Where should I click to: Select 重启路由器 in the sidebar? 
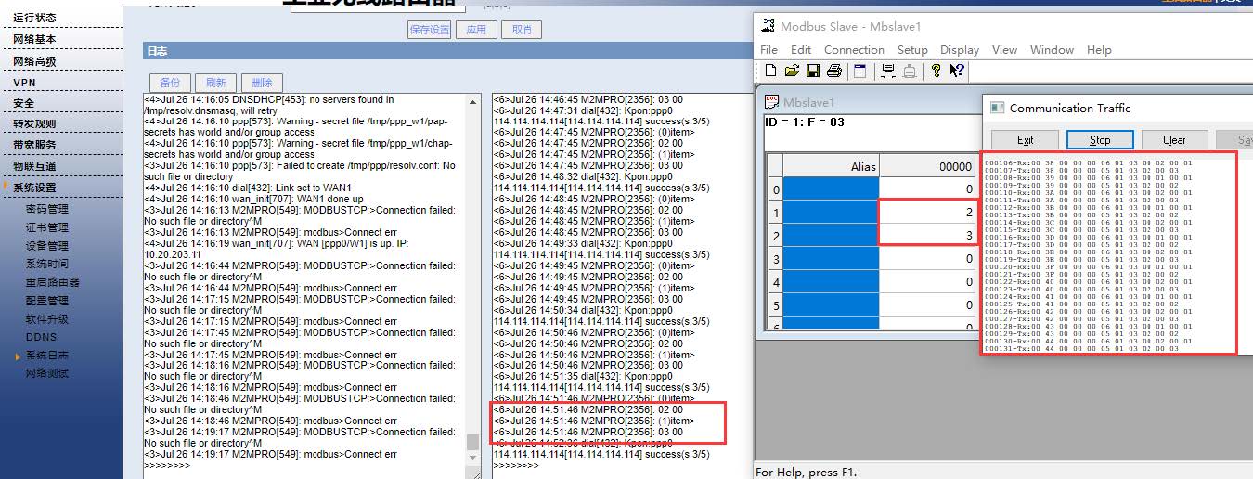tap(52, 282)
